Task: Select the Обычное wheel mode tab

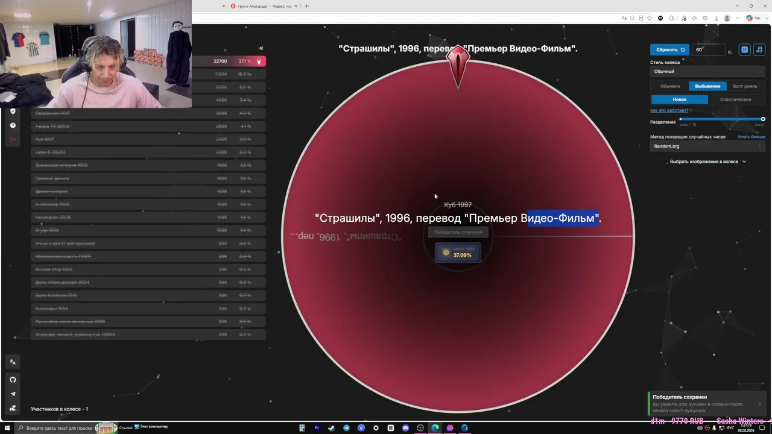Action: click(x=670, y=86)
